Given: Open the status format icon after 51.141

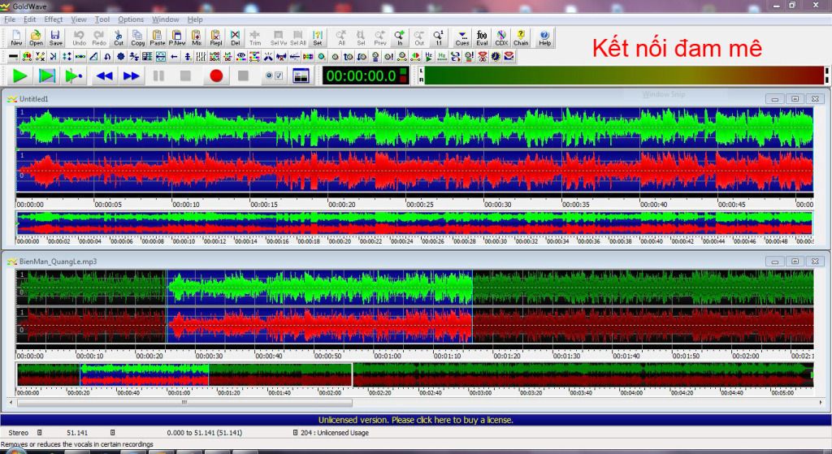Looking at the screenshot, I should (112, 433).
